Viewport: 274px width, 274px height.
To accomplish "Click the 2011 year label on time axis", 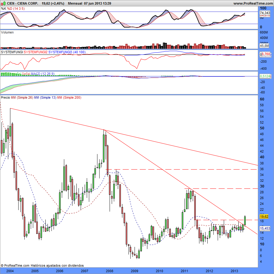I will point(184,271).
